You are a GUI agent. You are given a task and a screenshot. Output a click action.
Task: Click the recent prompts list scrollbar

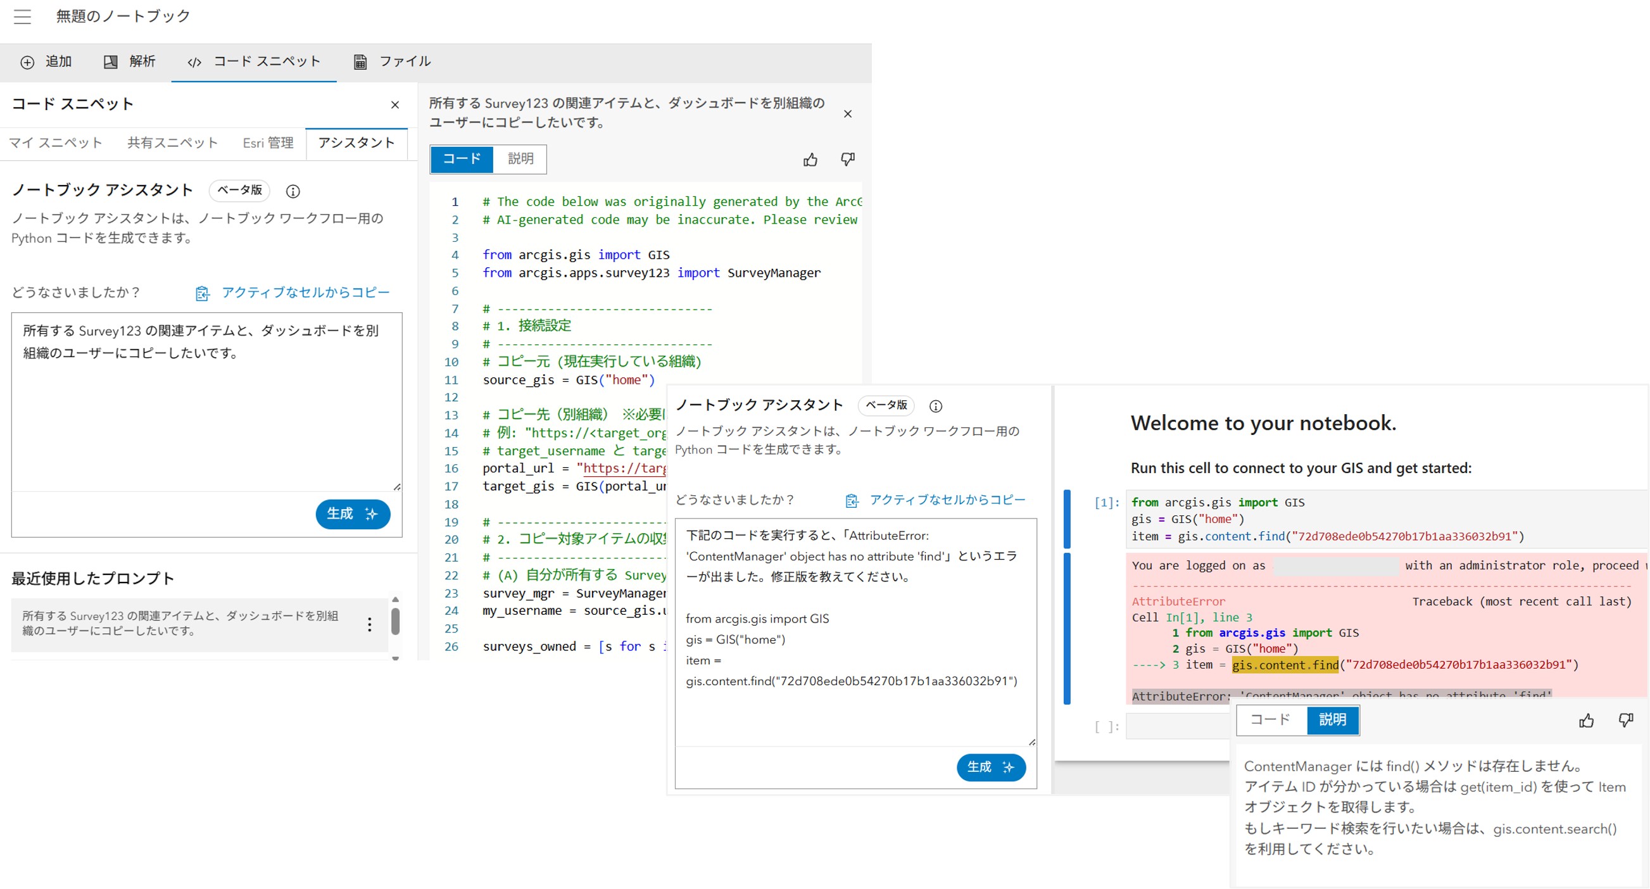395,621
